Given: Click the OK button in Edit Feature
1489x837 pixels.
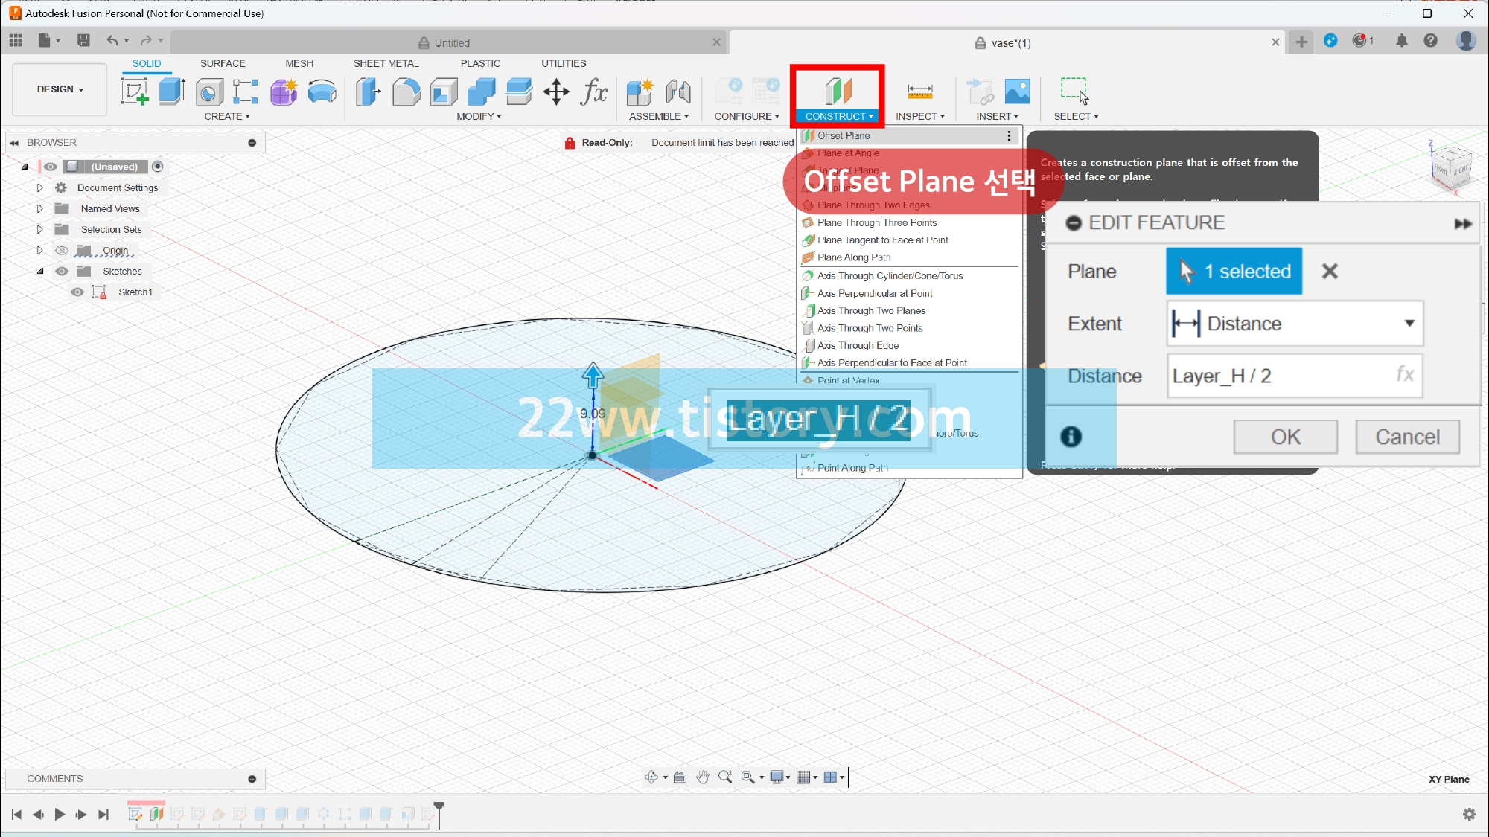Looking at the screenshot, I should click(x=1285, y=437).
